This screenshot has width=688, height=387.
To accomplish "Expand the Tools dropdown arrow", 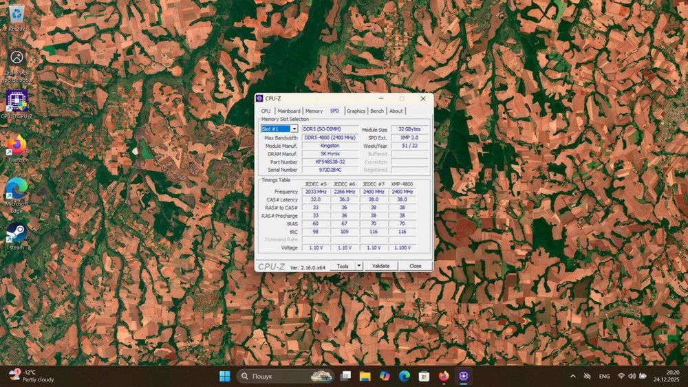I will coord(359,266).
